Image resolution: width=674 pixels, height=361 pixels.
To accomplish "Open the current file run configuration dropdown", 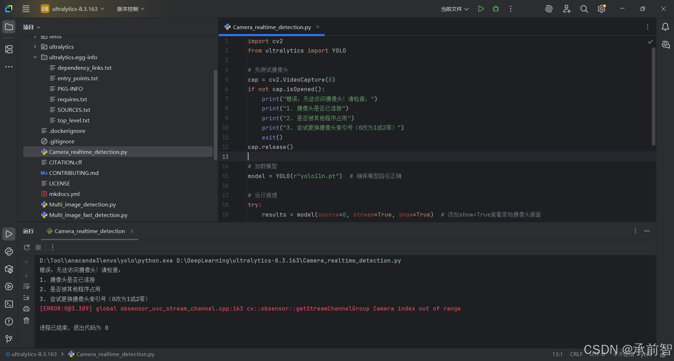I will [455, 9].
